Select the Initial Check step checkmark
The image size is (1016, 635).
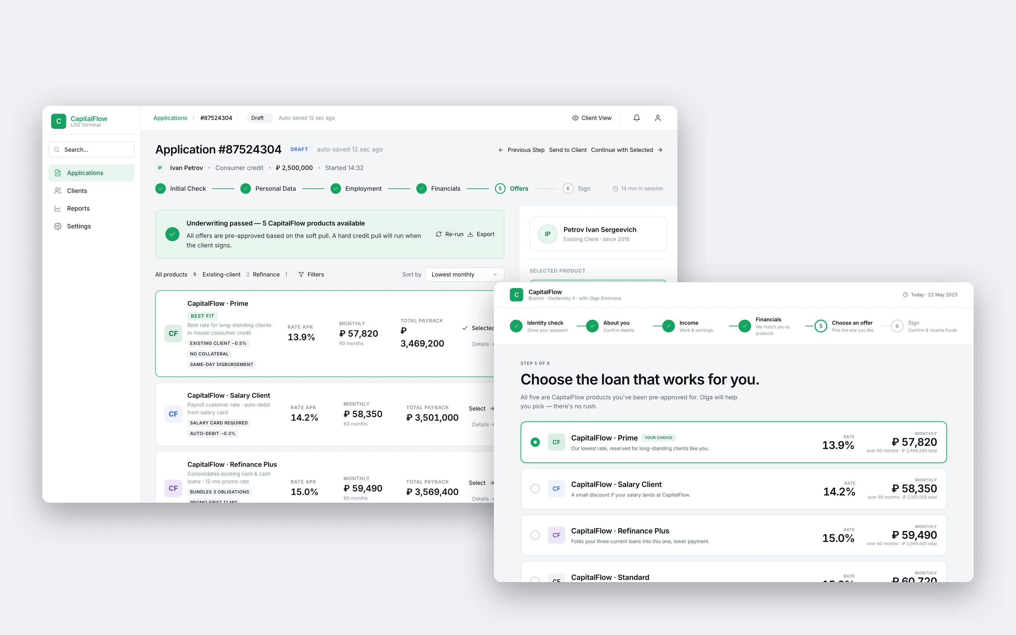point(161,189)
